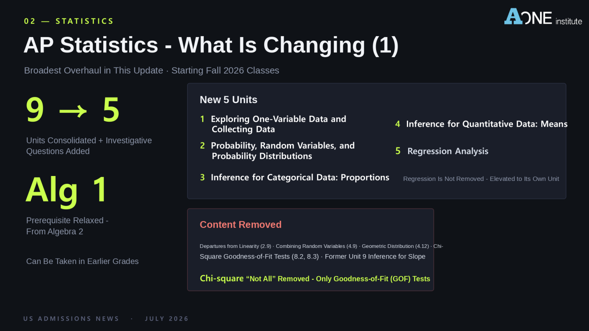Click the arrow between 9 and 5
Screen dimensions: 589x331
pyautogui.click(x=73, y=111)
